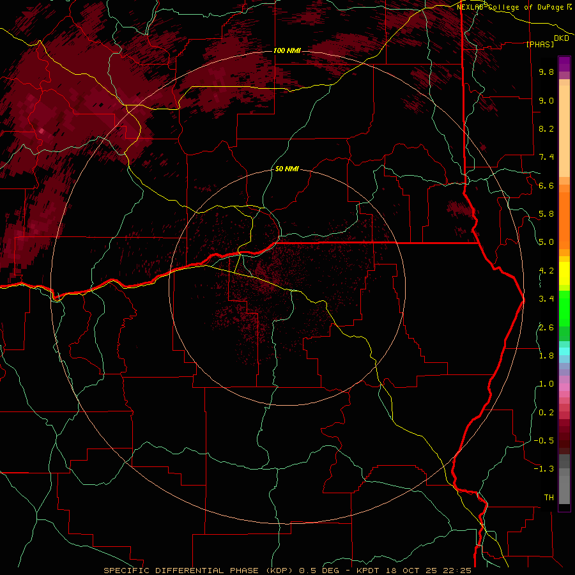Click the 6.6 scale label

546,185
